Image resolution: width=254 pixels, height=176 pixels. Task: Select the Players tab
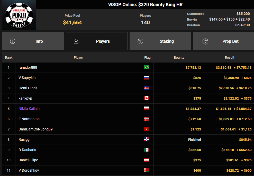97,41
